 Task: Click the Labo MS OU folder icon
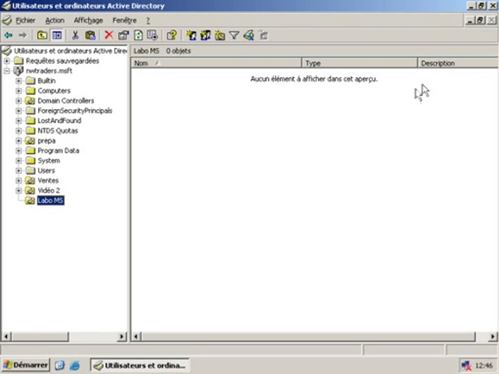tap(30, 201)
